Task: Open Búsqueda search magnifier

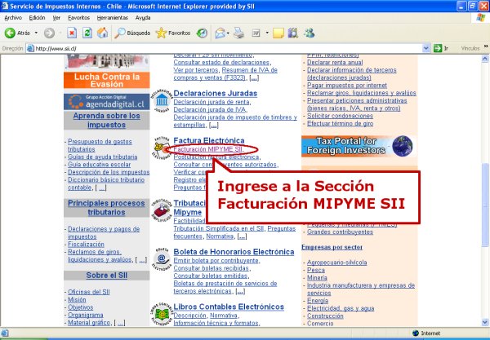Action: [132, 33]
